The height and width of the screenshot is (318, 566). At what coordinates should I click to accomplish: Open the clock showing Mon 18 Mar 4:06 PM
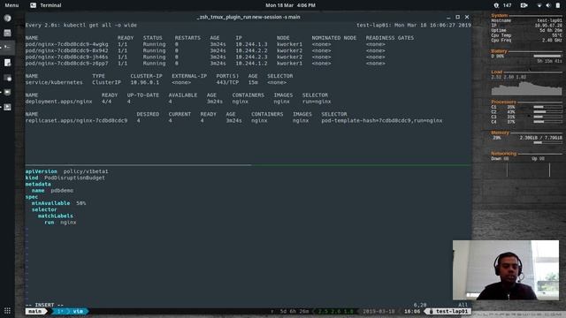[290, 5]
